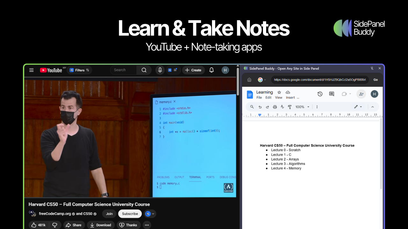Viewport: 408px width, 229px height.
Task: Open the Insert menu in Docs
Action: point(290,98)
